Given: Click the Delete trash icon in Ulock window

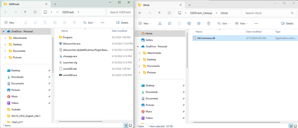Looking at the screenshot, I should click(209, 24).
